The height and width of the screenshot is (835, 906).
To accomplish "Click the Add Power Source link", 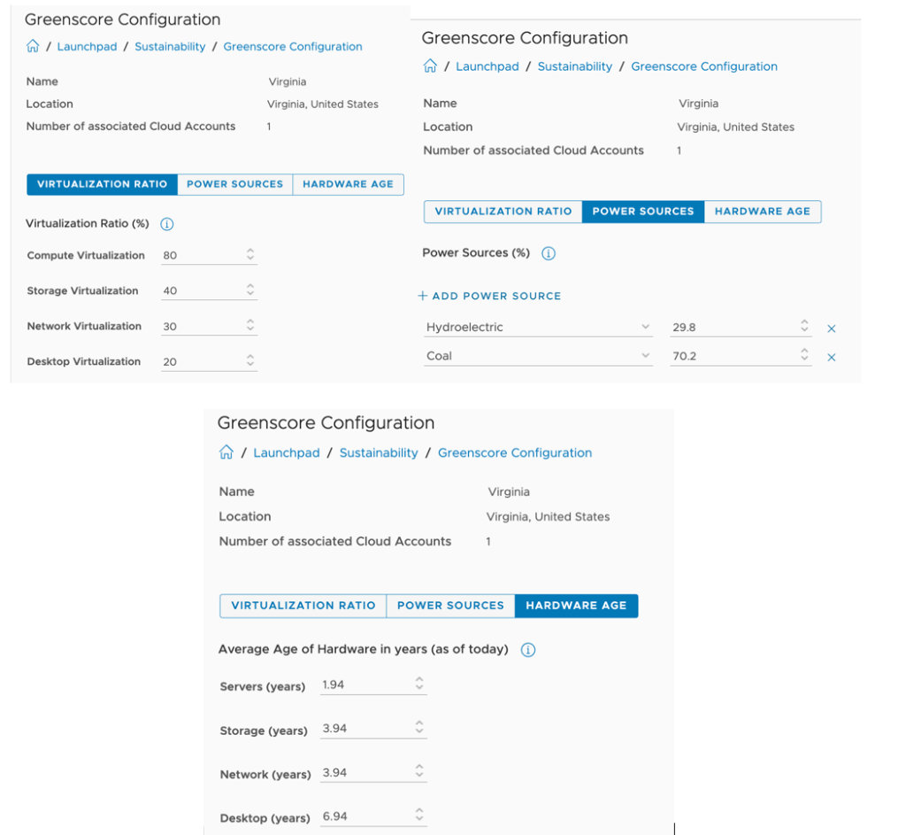I will tap(495, 296).
